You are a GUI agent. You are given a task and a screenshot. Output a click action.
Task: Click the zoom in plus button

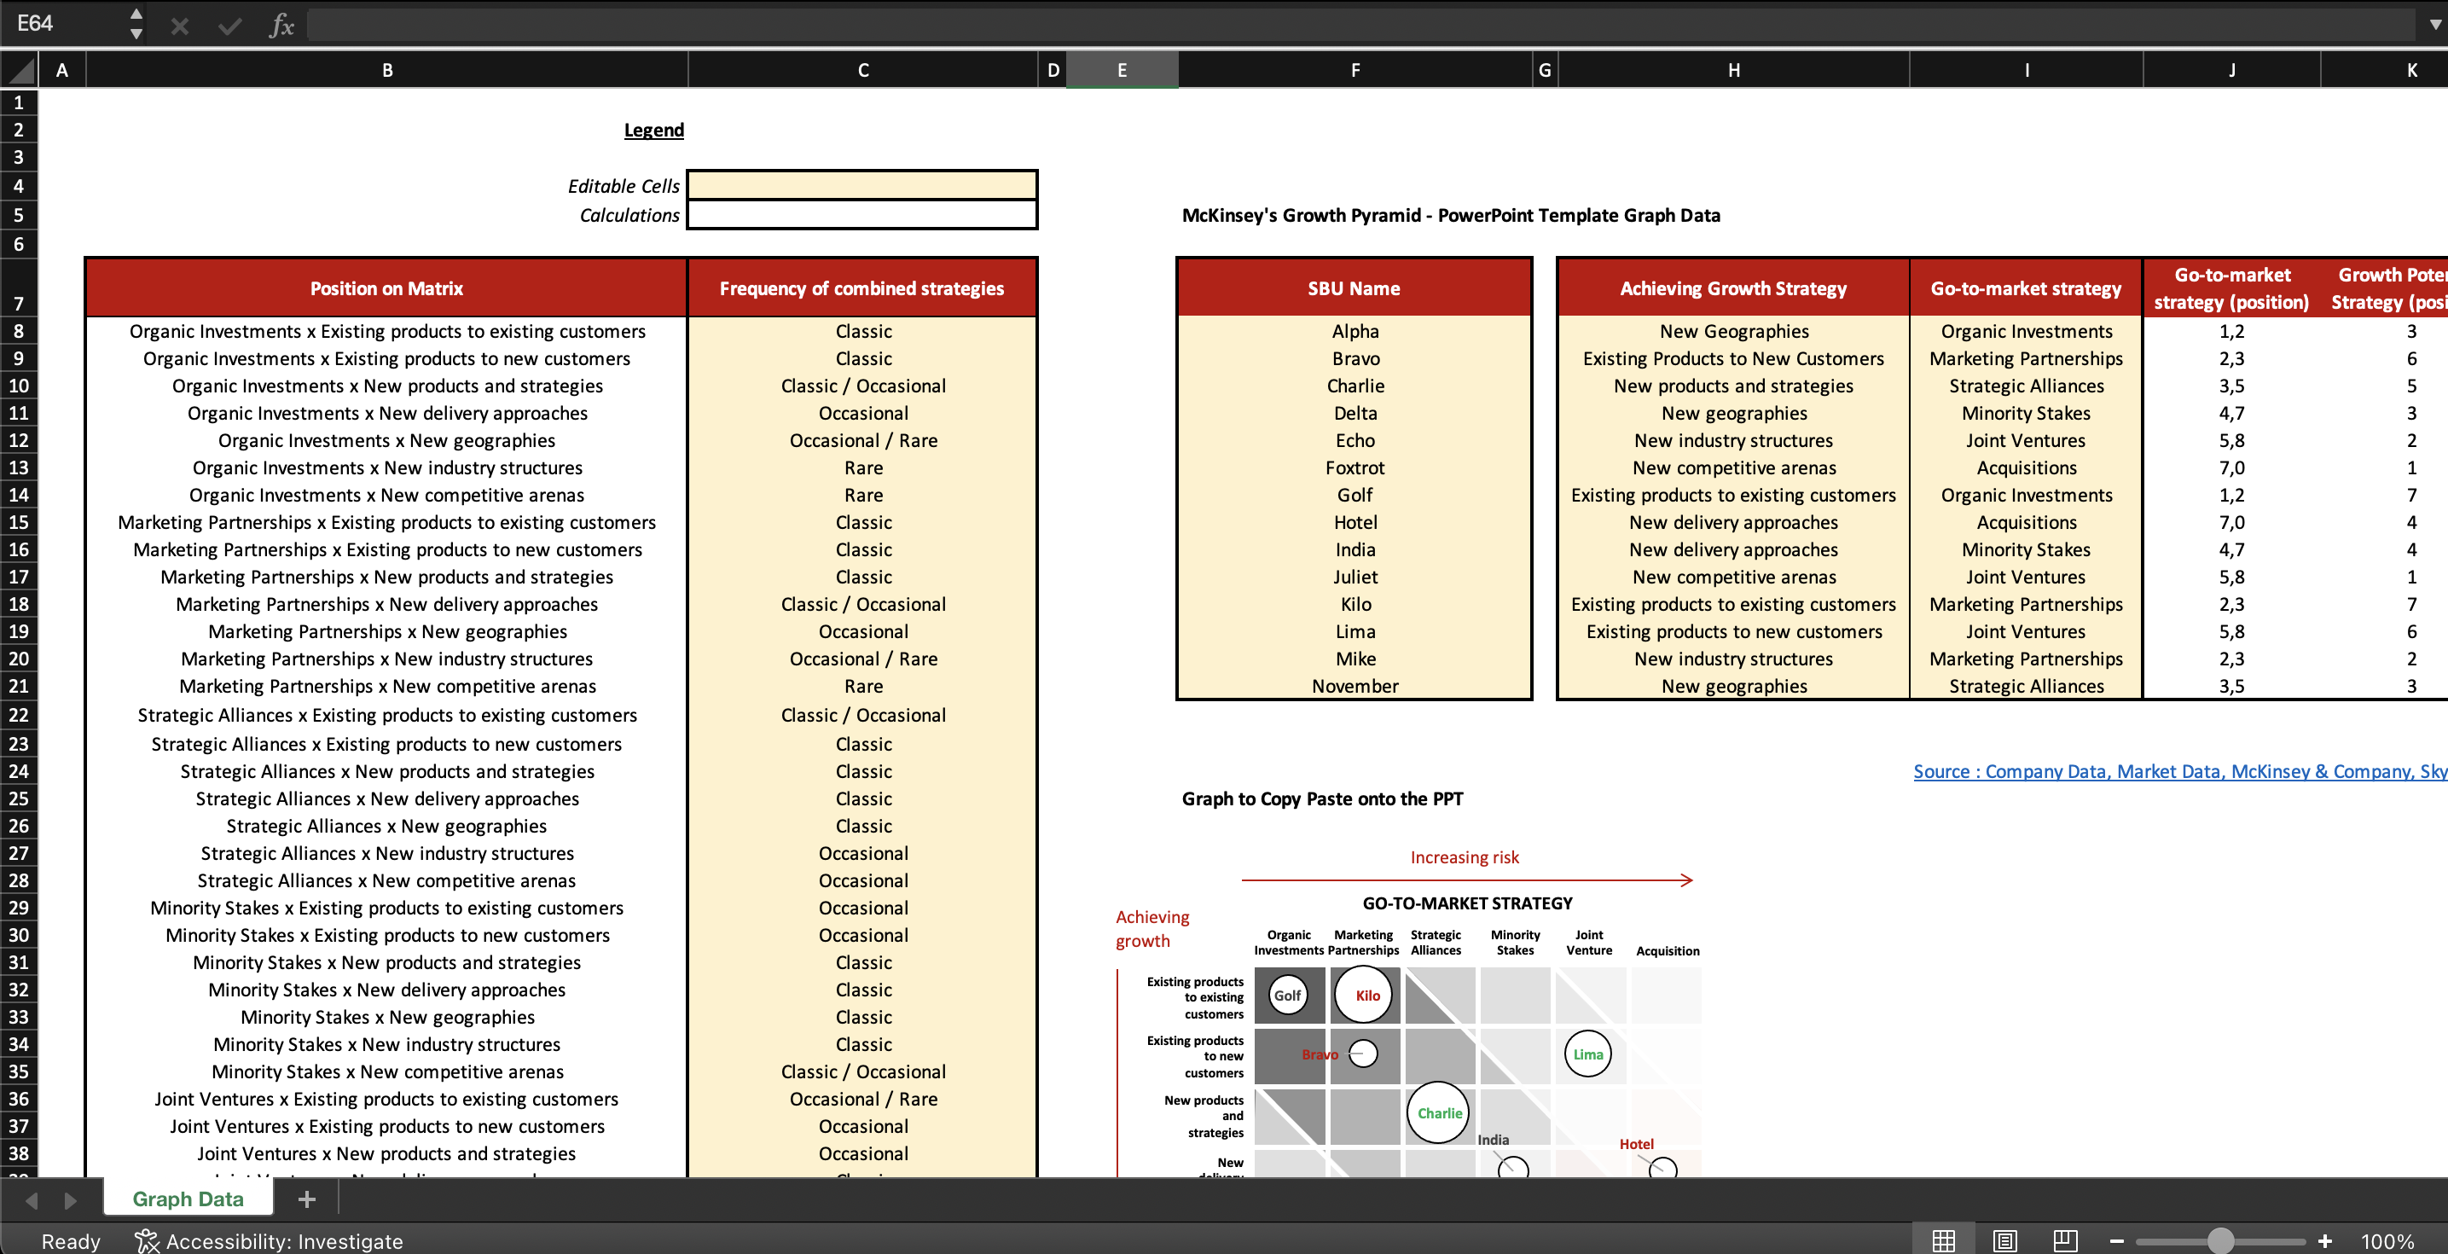point(2324,1240)
